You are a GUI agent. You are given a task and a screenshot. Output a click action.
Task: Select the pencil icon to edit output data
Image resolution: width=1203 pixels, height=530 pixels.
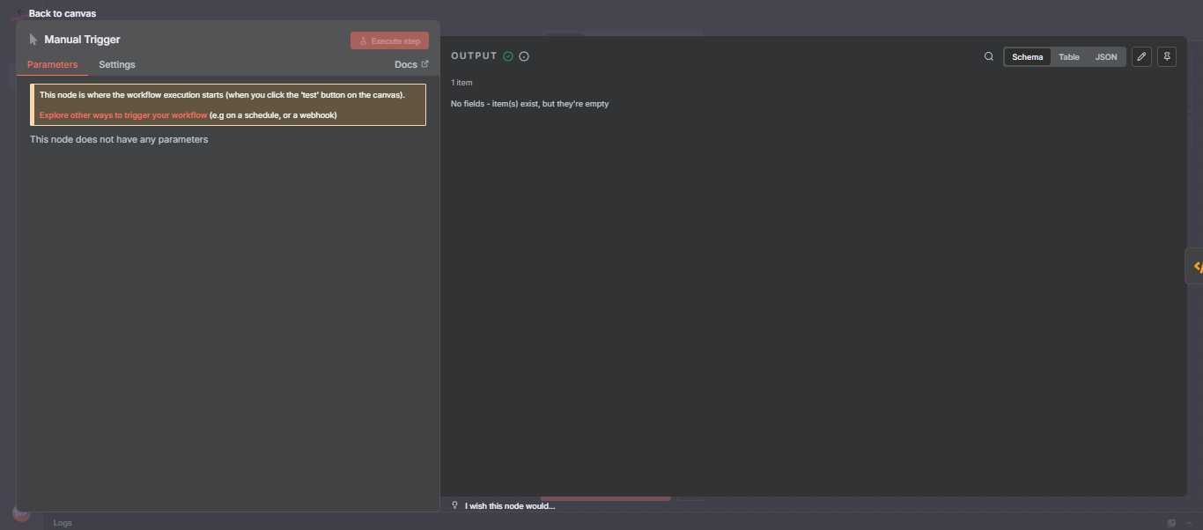point(1141,56)
